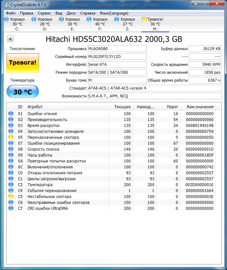Image resolution: width=227 pixels, height=270 pixels.
Task: Select disk E: blue status orb
Action: click(61, 19)
